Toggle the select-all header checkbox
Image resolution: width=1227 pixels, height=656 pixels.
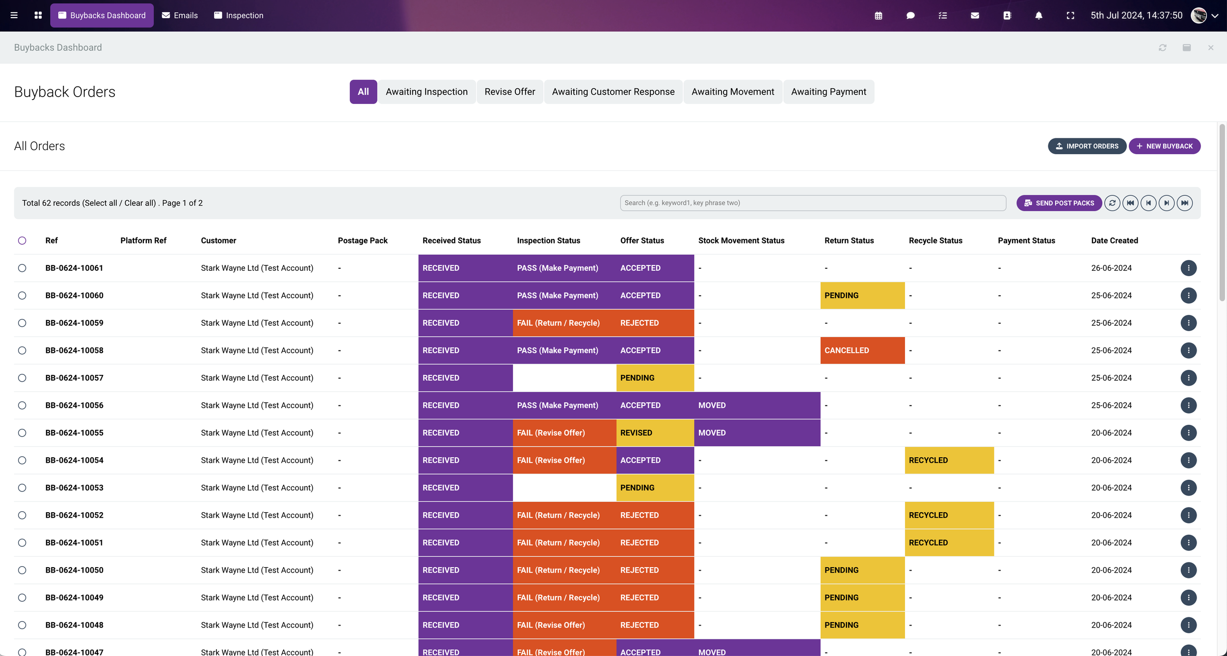(x=22, y=240)
